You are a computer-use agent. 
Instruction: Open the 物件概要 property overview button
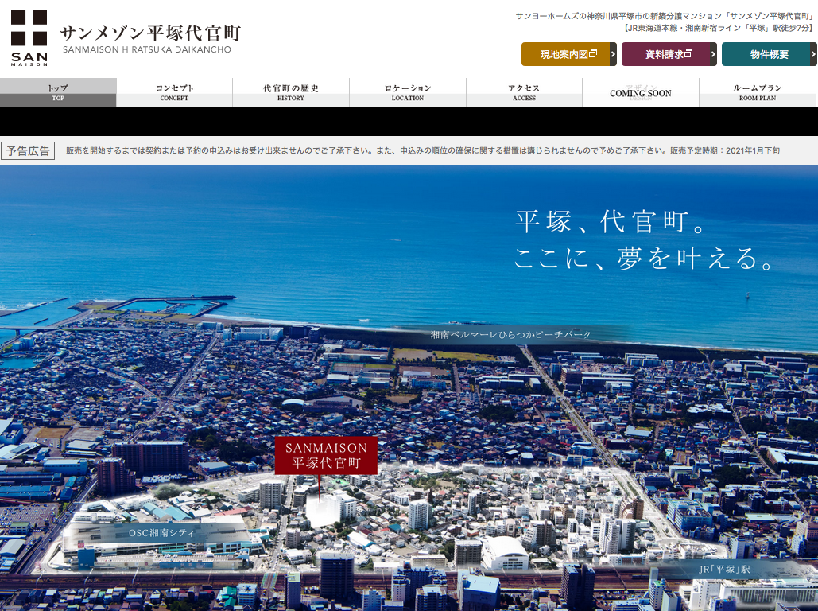[x=766, y=54]
